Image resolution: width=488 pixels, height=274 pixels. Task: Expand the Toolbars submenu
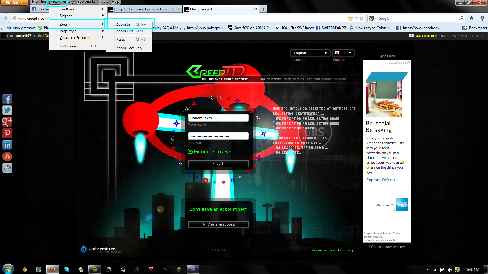click(78, 9)
